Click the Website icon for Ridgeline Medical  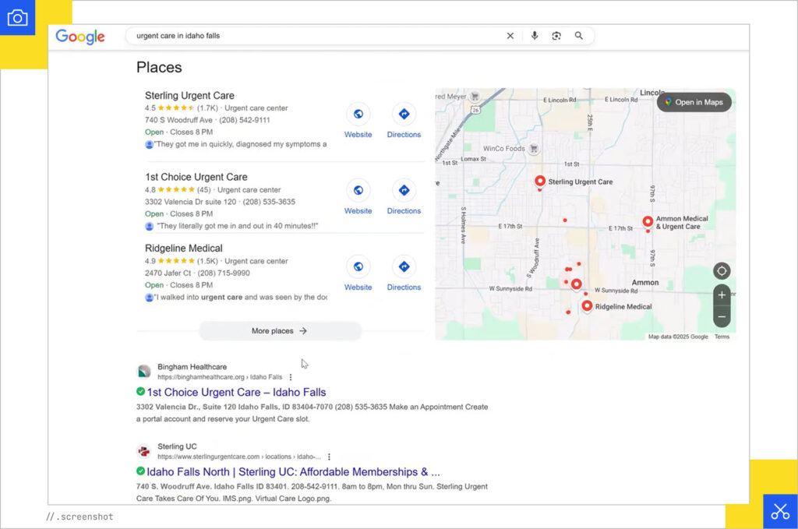coord(358,267)
